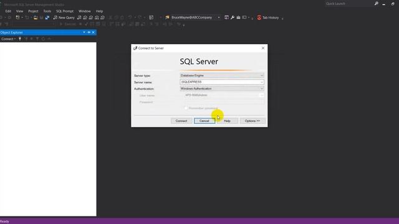Click the Registered Servers icon beside the wrench
Image resolution: width=399 pixels, height=224 pixels.
point(226,17)
